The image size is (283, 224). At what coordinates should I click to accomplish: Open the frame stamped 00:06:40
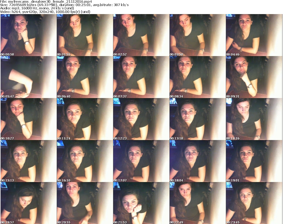click(85, 77)
